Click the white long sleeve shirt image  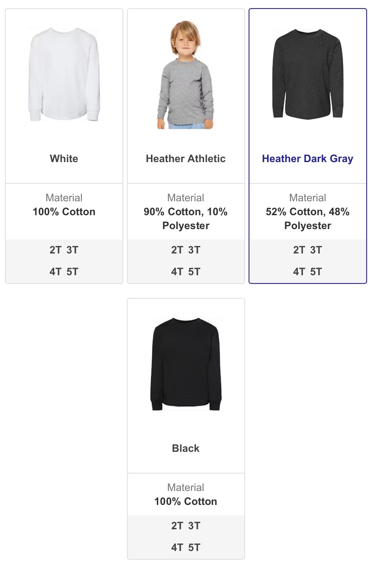click(x=64, y=75)
